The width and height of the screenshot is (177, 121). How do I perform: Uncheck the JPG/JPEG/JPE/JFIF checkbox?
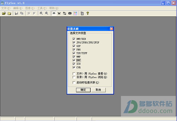(x=74, y=43)
